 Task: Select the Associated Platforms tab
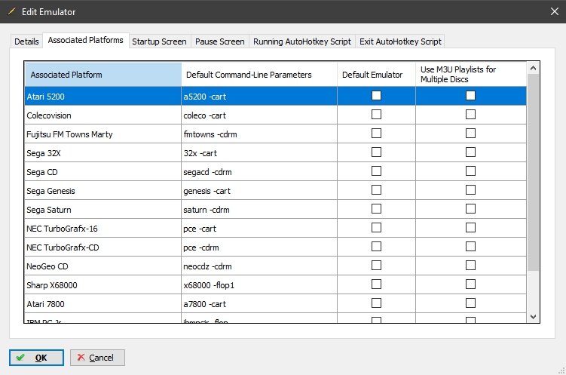point(86,40)
